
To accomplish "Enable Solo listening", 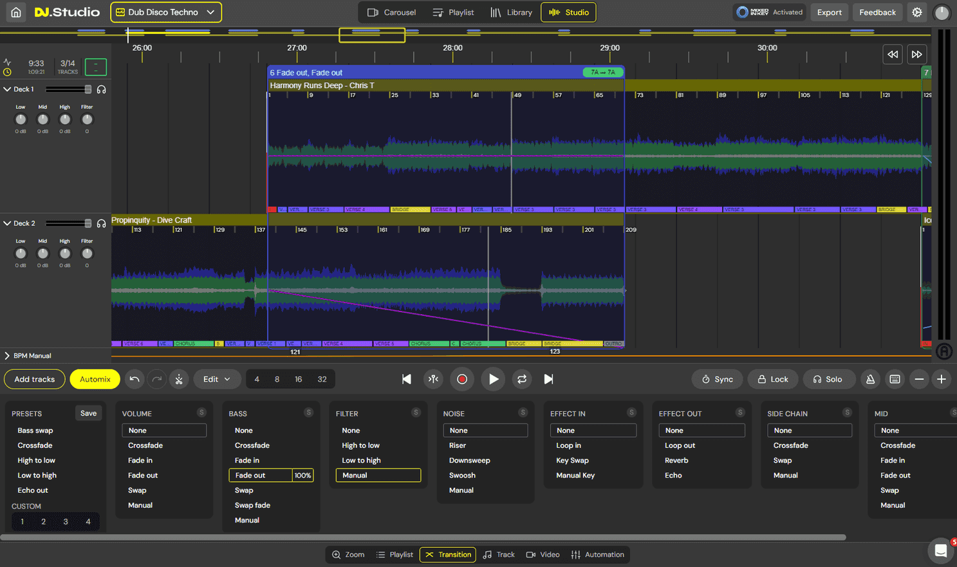I will (829, 379).
